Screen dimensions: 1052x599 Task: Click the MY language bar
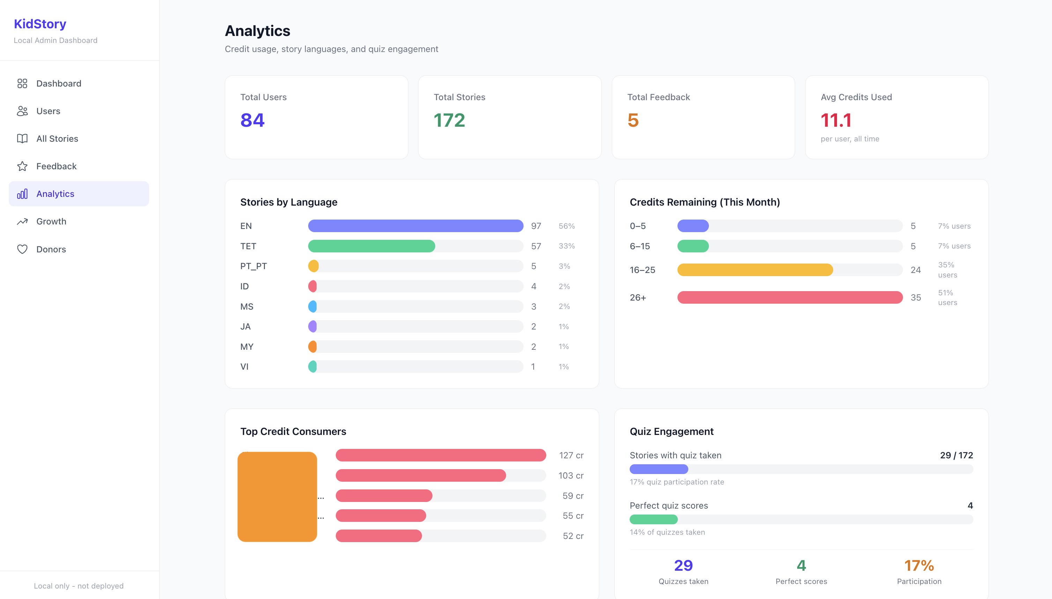[415, 347]
